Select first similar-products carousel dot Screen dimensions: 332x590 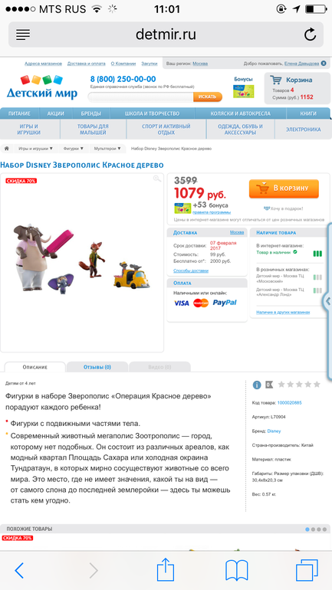tap(307, 529)
